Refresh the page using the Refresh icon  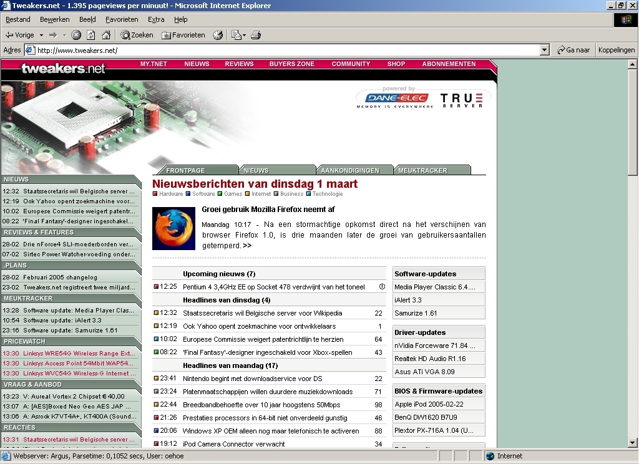[x=91, y=35]
